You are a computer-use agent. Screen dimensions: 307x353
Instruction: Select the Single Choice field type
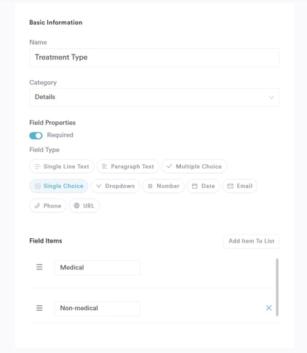[x=59, y=186]
